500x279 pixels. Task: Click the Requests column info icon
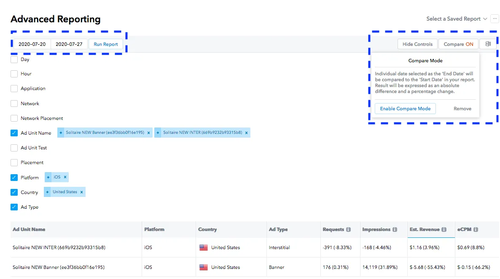click(348, 229)
